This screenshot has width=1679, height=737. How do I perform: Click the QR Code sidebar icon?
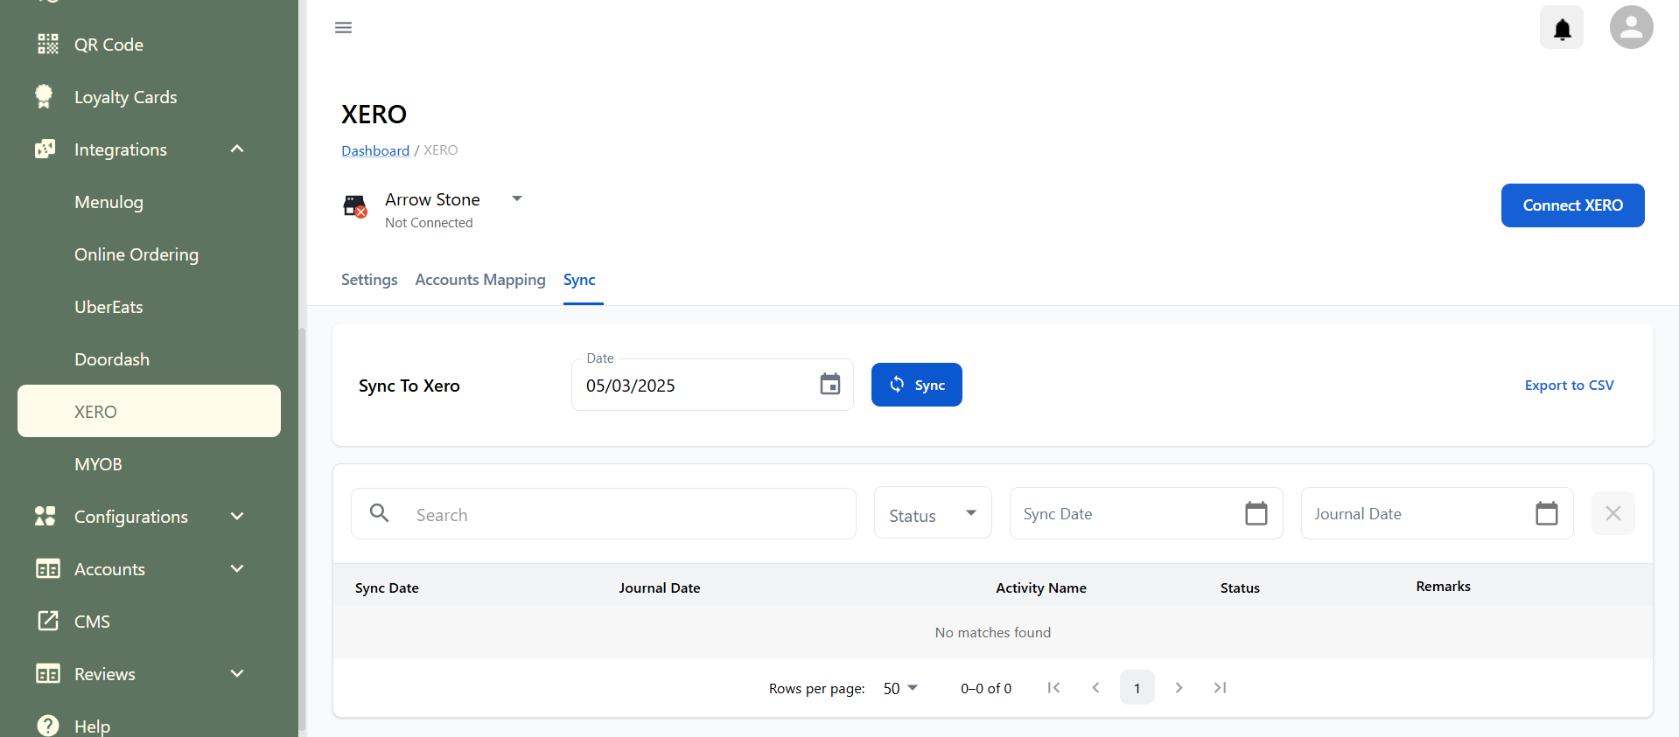47,45
